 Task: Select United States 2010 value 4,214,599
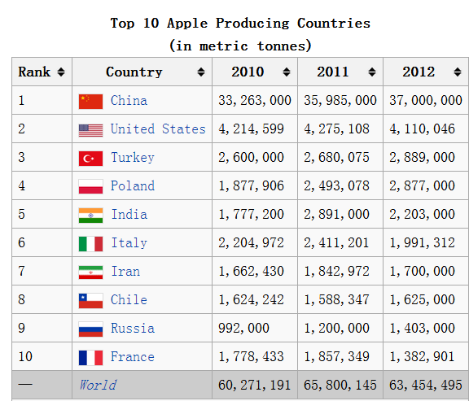(x=251, y=129)
